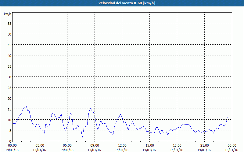Click the '15:00' time label

(149, 146)
